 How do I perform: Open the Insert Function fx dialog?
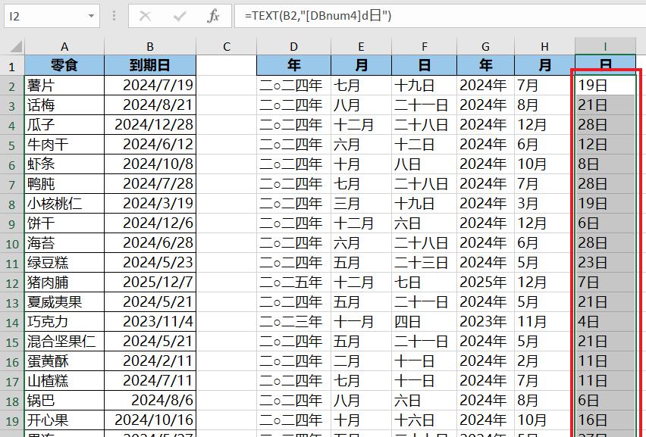(213, 16)
